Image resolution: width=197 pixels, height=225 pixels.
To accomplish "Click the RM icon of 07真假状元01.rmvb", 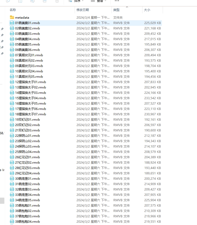I will tap(12, 55).
